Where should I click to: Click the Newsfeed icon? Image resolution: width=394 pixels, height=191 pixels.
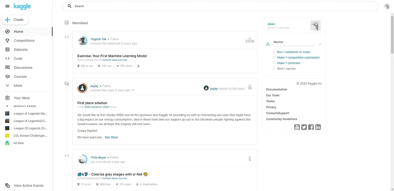67,23
